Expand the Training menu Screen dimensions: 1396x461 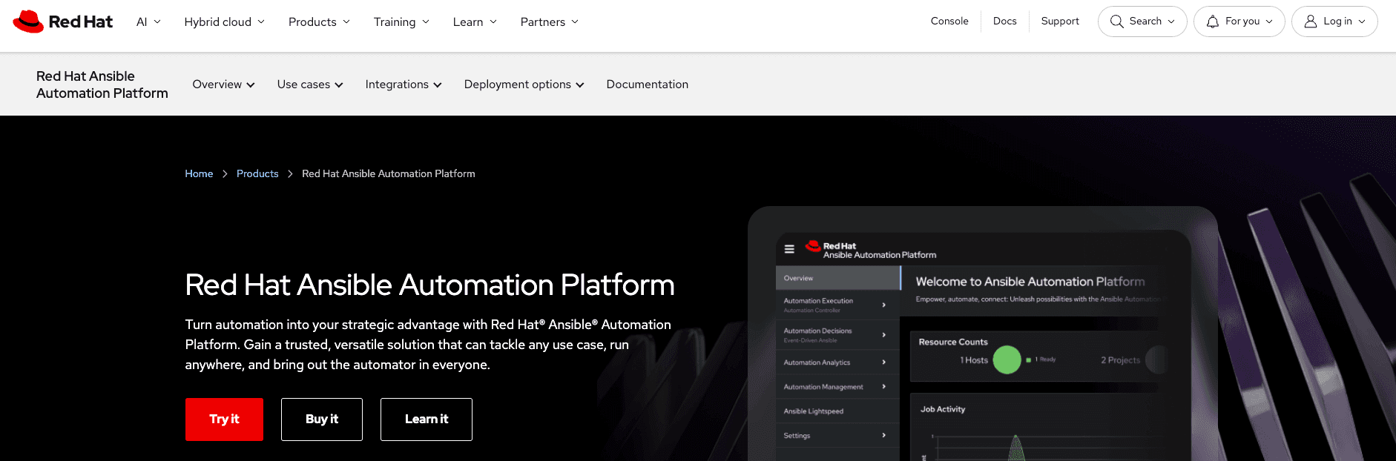[x=401, y=21]
